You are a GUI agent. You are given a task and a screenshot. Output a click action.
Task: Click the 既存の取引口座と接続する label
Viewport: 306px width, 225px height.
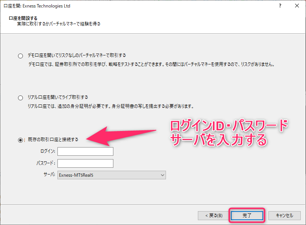point(53,140)
